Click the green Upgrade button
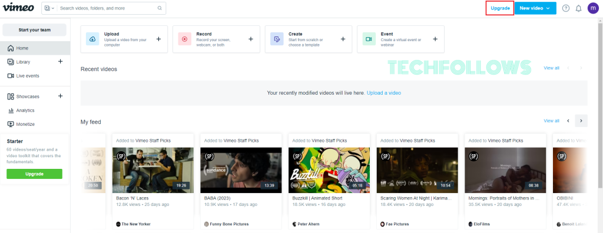 34,174
